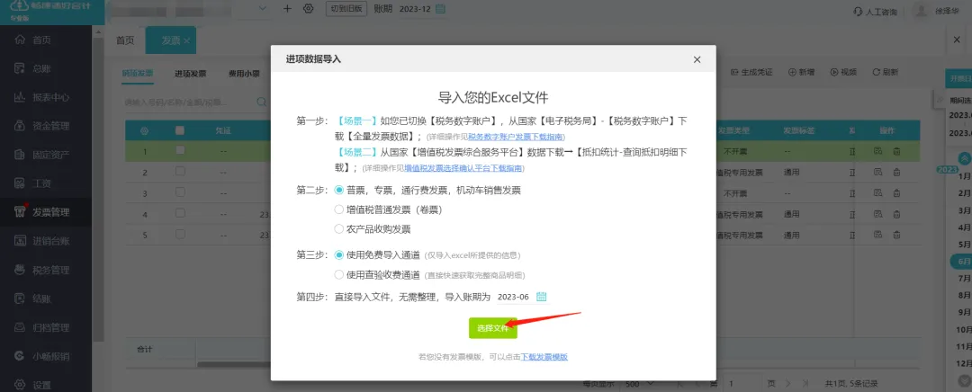Select 6月 in the period panel
Image resolution: width=972 pixels, height=392 pixels.
tap(961, 262)
